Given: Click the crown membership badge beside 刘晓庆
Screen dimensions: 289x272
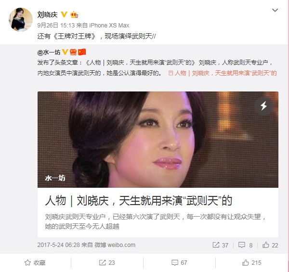Looking at the screenshot, I should [74, 14].
